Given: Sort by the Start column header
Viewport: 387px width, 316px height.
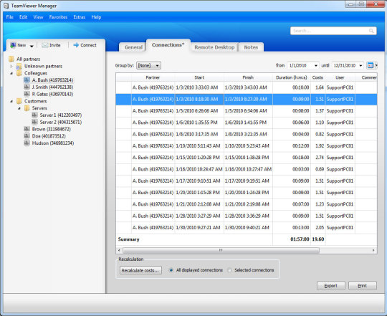Looking at the screenshot, I should (x=199, y=77).
